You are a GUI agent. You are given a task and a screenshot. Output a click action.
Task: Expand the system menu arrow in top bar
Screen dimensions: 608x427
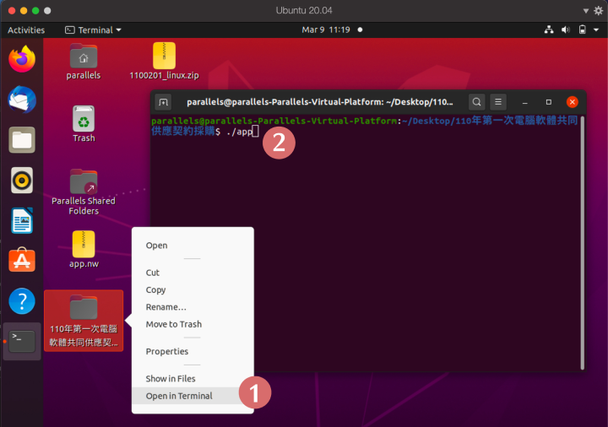[596, 30]
